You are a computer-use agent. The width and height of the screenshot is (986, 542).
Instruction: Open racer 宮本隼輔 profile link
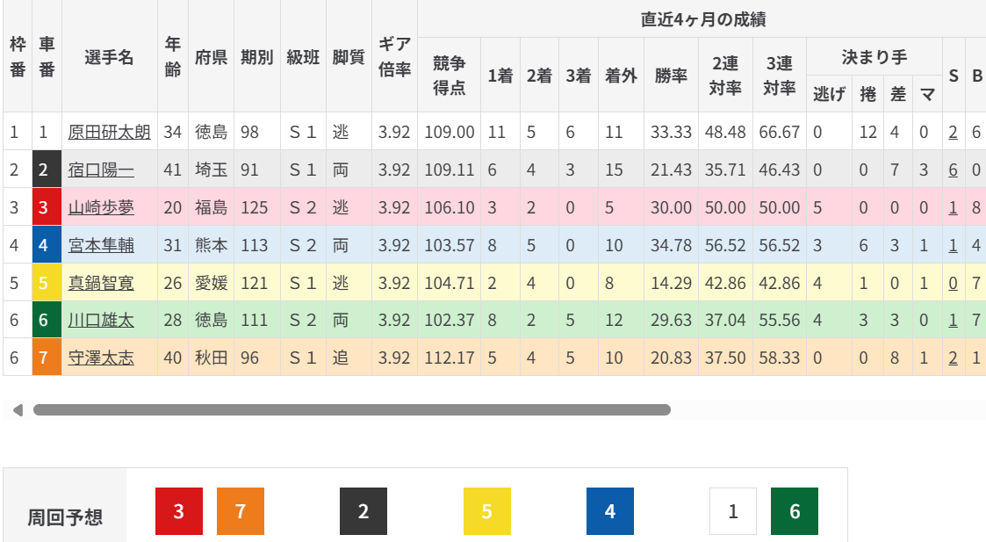coord(101,245)
